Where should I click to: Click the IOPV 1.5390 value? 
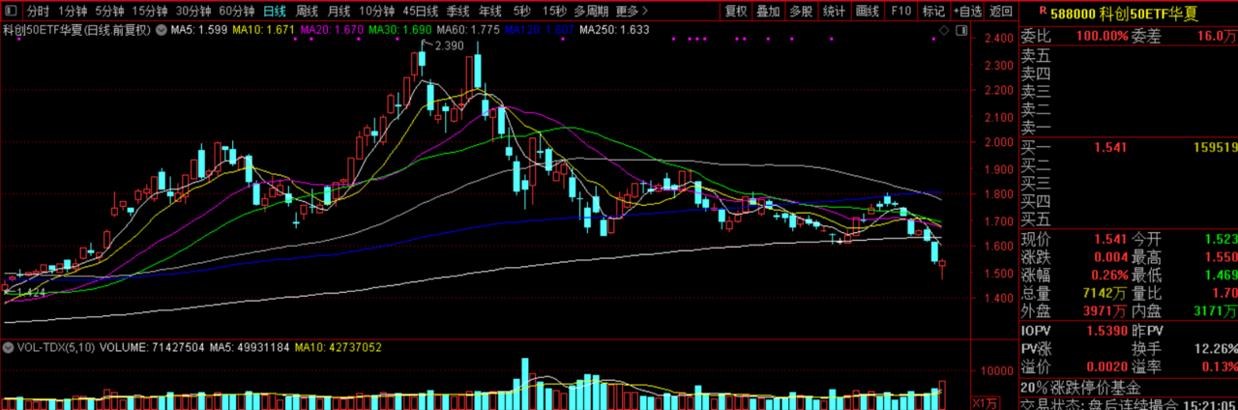pyautogui.click(x=1106, y=331)
